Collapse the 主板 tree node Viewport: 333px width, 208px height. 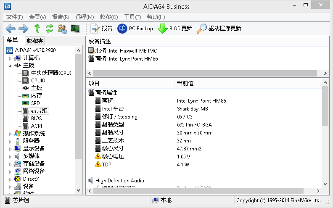point(10,66)
